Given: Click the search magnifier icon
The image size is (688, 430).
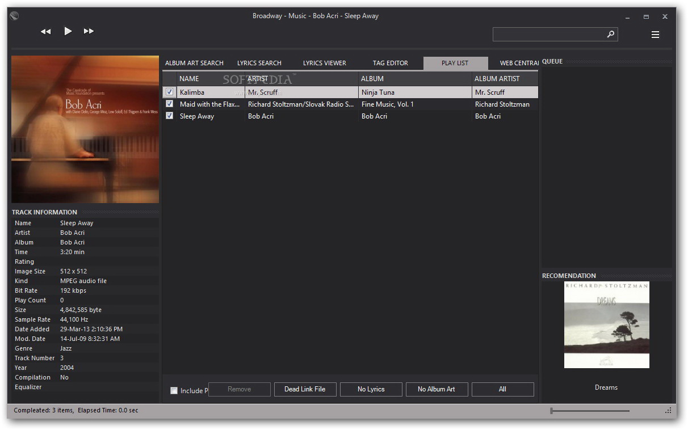Looking at the screenshot, I should [x=610, y=35].
